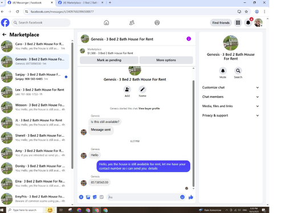Open Lex's 3 Bed 2 Bath conversation
Viewport: 285px width, 213px height.
(x=35, y=92)
